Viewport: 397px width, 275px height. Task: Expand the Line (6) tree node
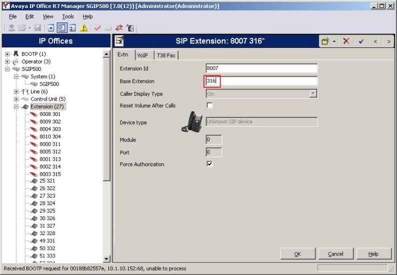[x=16, y=92]
